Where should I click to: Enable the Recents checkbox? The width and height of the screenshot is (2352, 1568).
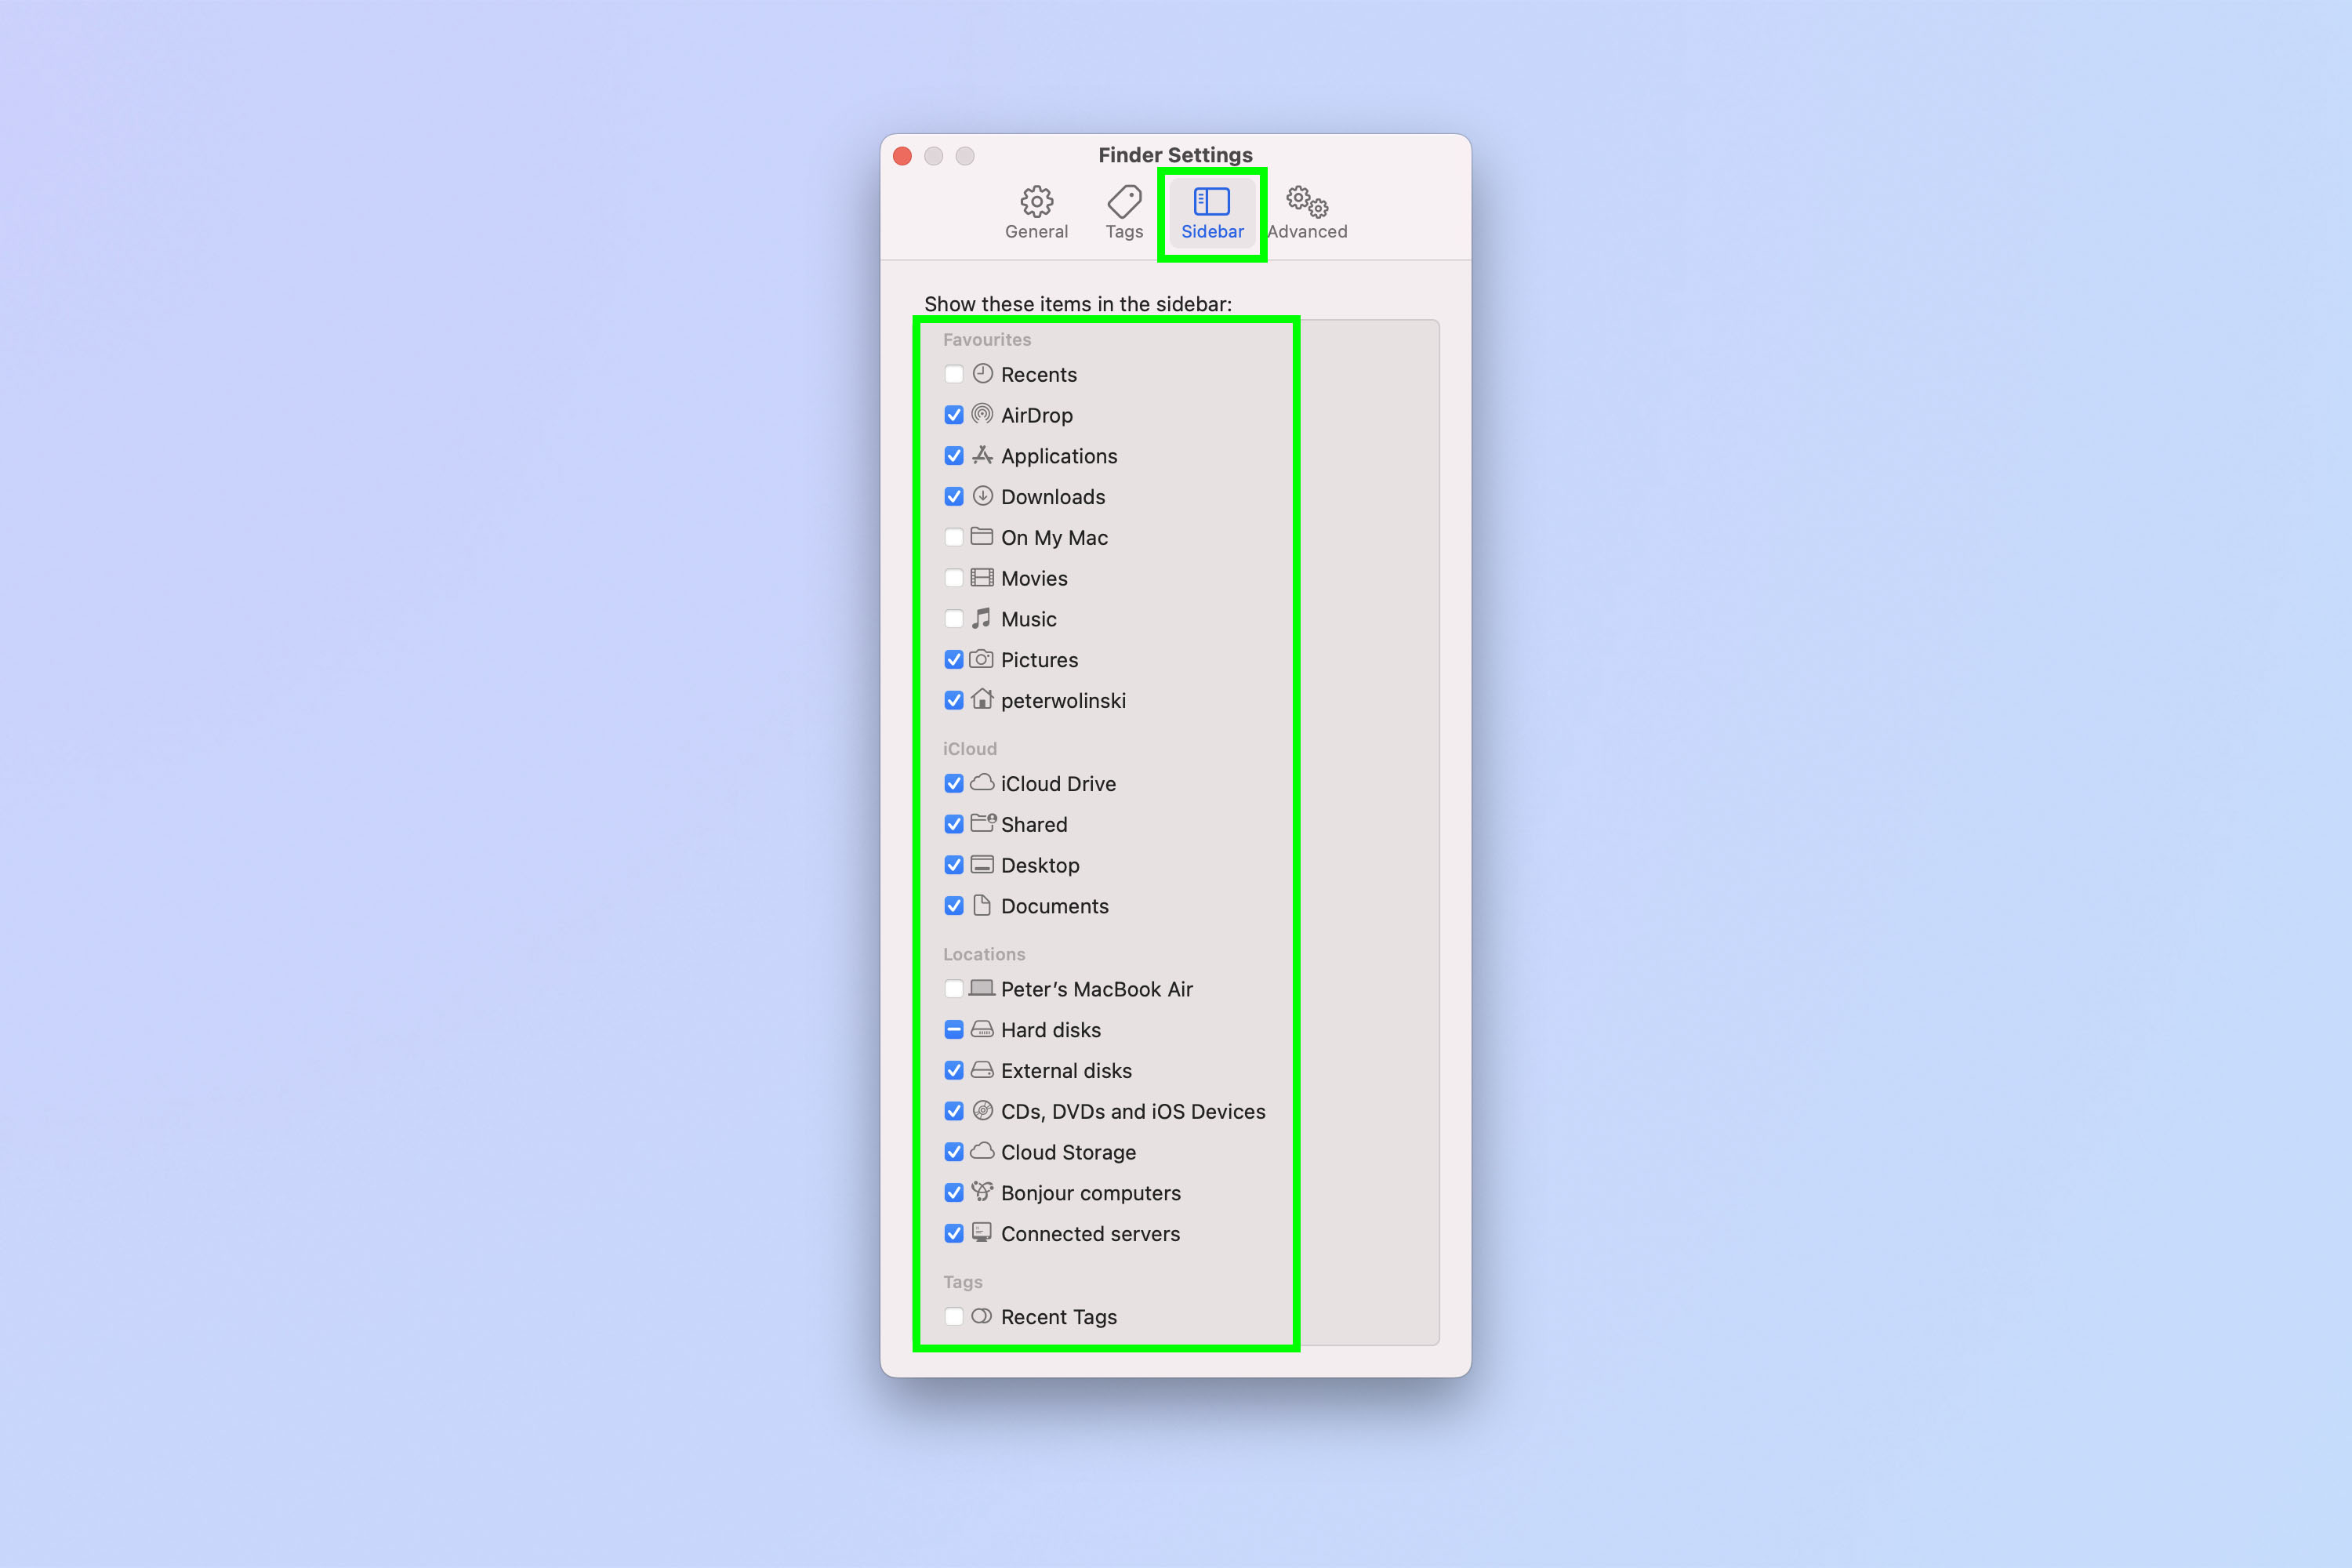tap(954, 374)
